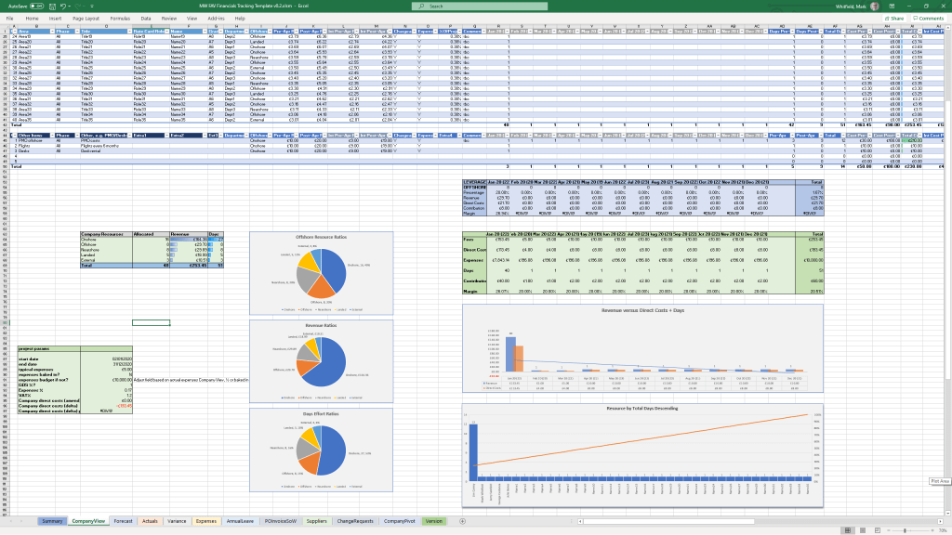Click the Redo icon
Screen dimensions: 952x535
[78, 6]
